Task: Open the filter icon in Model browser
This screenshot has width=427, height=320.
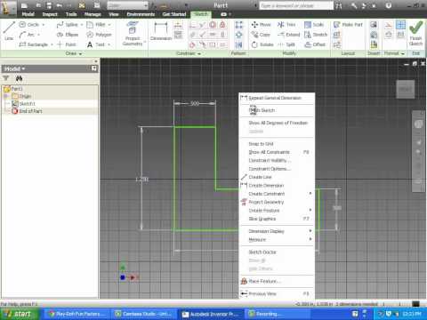Action: point(5,78)
